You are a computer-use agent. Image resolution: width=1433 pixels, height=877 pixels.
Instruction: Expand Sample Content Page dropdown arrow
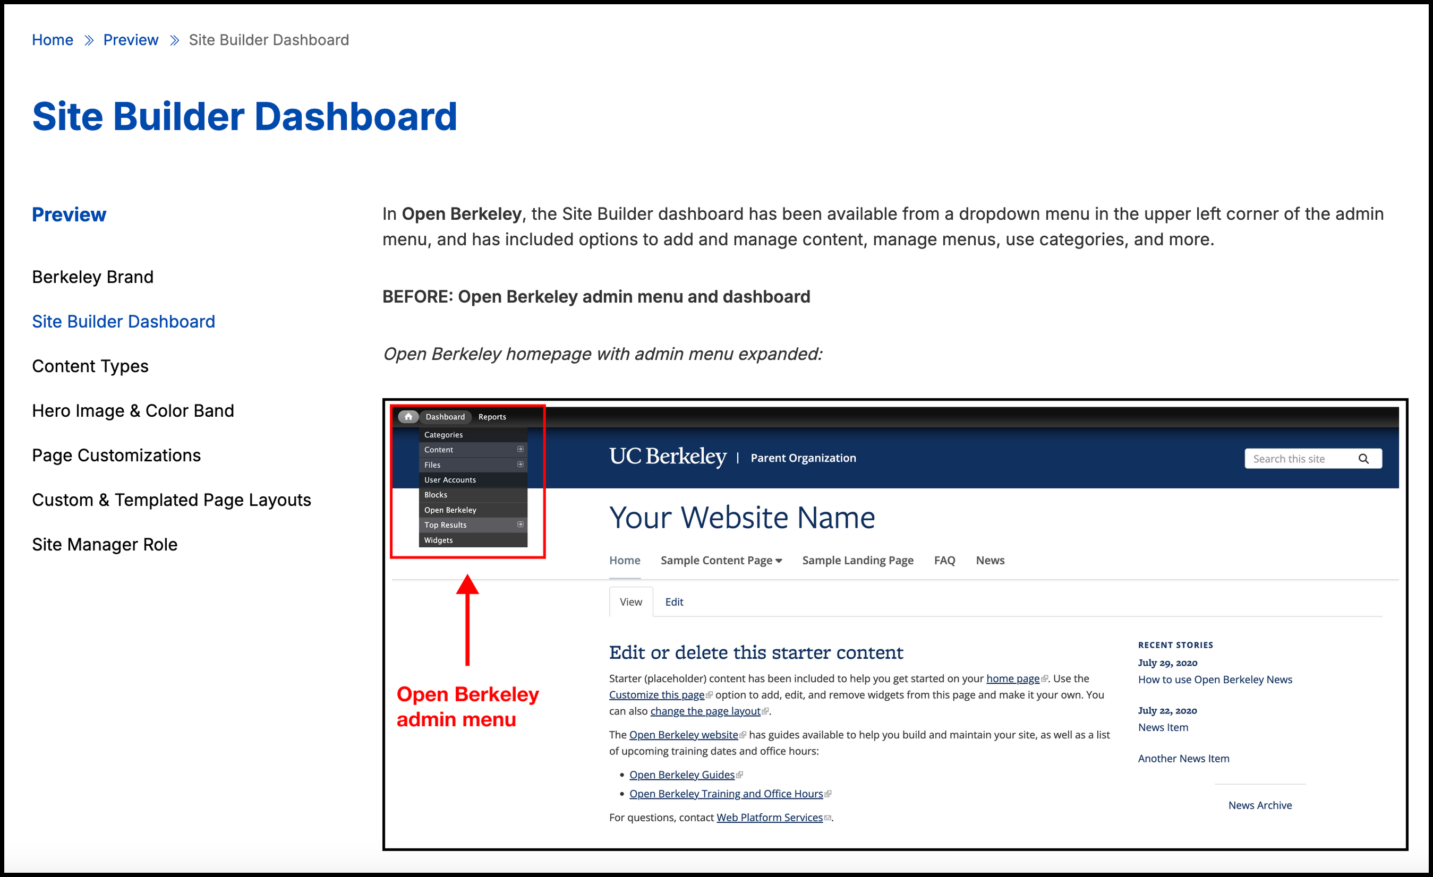(779, 561)
